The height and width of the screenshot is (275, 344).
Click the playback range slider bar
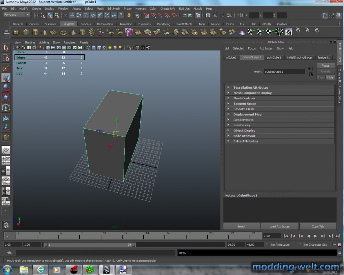[89, 244]
